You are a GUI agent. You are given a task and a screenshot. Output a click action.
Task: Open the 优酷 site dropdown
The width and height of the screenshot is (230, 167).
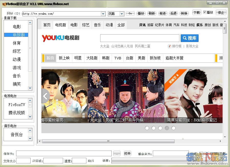(x=122, y=14)
